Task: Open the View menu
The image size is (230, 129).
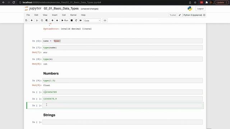Action: 45,15
